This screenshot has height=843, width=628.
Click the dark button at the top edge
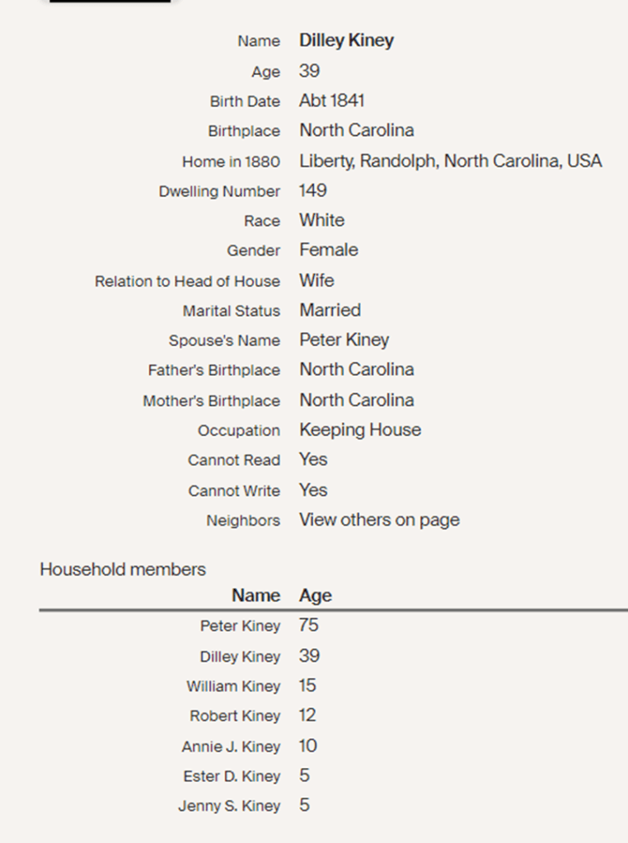110,2
